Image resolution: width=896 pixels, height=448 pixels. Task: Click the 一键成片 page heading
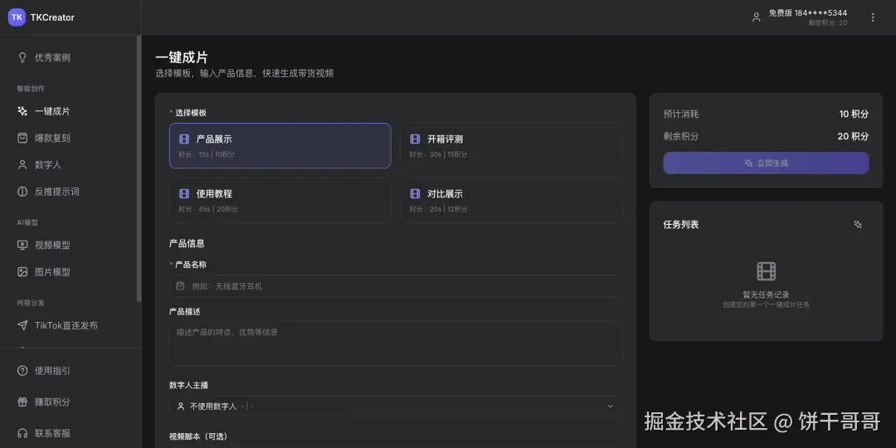[x=182, y=58]
